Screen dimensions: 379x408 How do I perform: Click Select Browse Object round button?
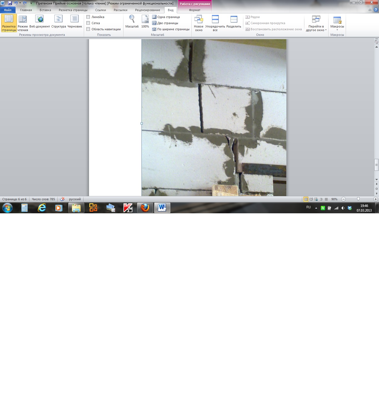click(x=377, y=189)
